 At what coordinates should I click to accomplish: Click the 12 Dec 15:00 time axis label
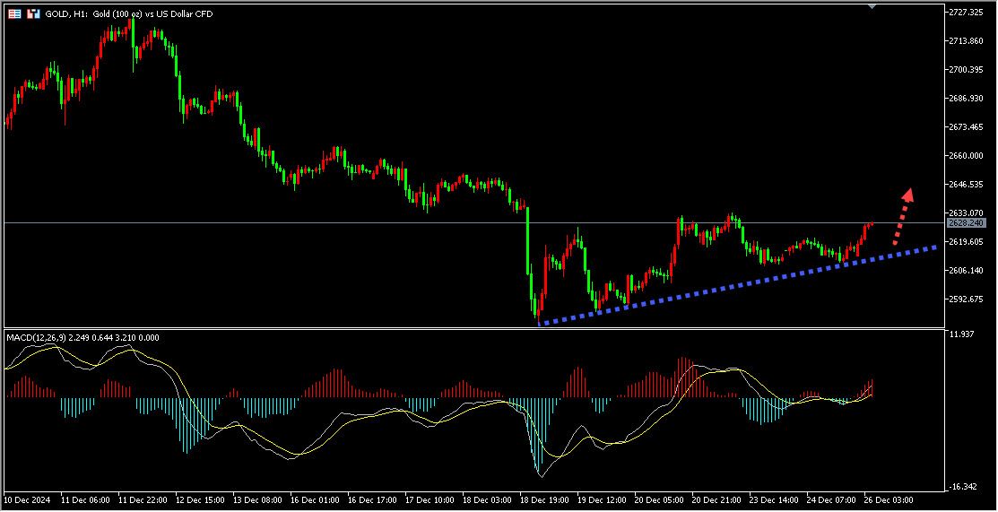coord(202,499)
